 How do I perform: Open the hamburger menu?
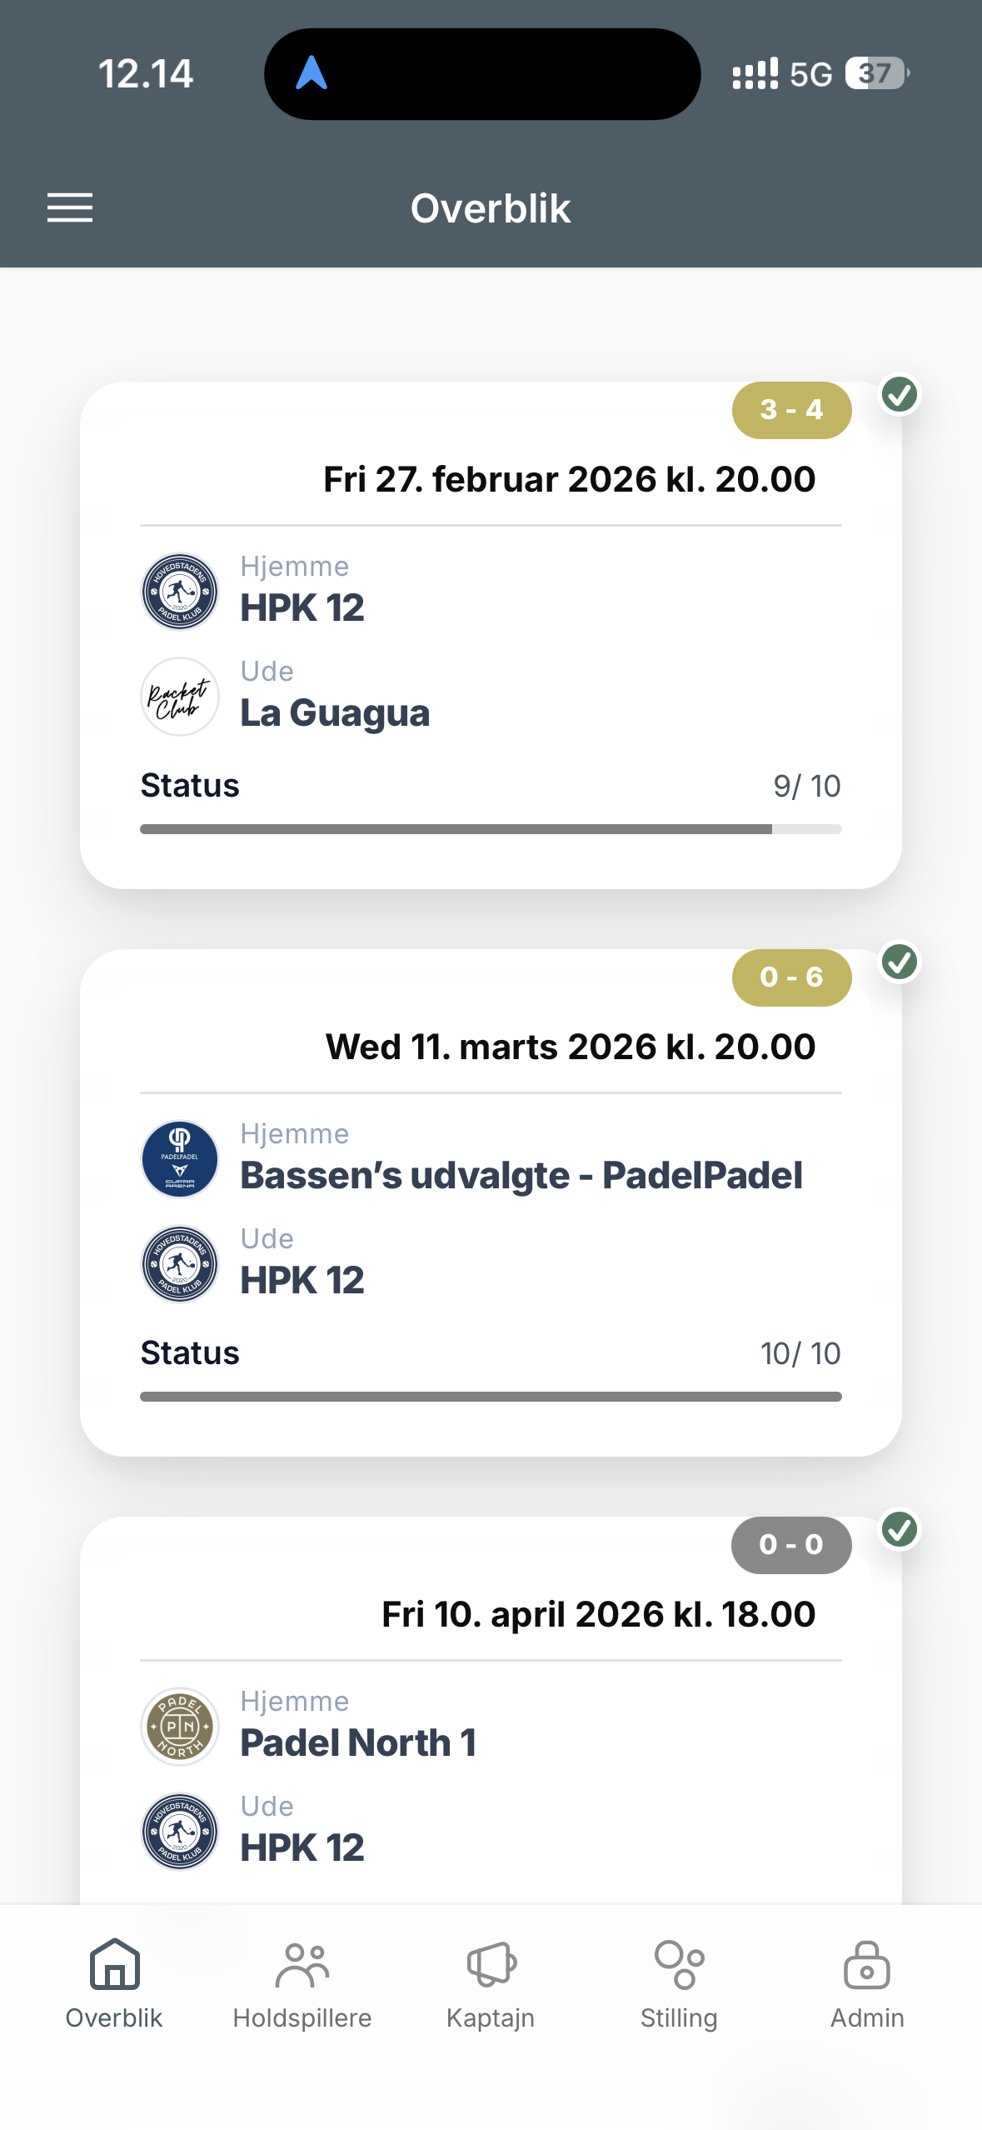coord(70,207)
